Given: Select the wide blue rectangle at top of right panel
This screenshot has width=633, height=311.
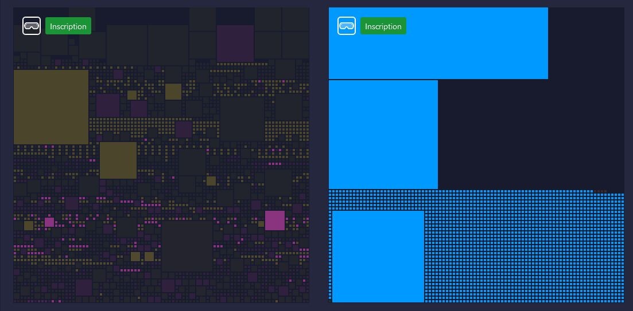Looking at the screenshot, I should point(438,43).
